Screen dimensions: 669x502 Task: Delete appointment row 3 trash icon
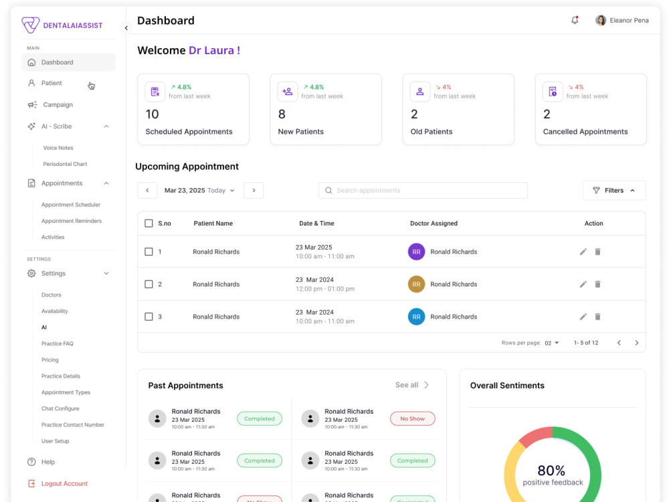tap(597, 317)
